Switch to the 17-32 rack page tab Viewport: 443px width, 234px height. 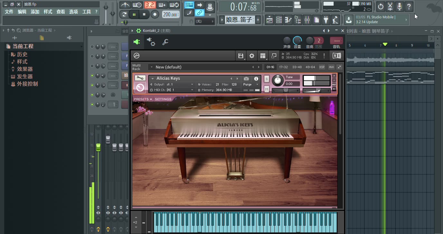[284, 67]
